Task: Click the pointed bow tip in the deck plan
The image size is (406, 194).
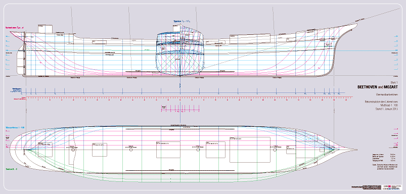Action: 355,150
